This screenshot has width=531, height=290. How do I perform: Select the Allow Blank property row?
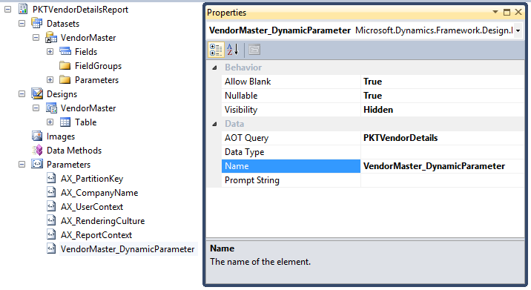372,82
